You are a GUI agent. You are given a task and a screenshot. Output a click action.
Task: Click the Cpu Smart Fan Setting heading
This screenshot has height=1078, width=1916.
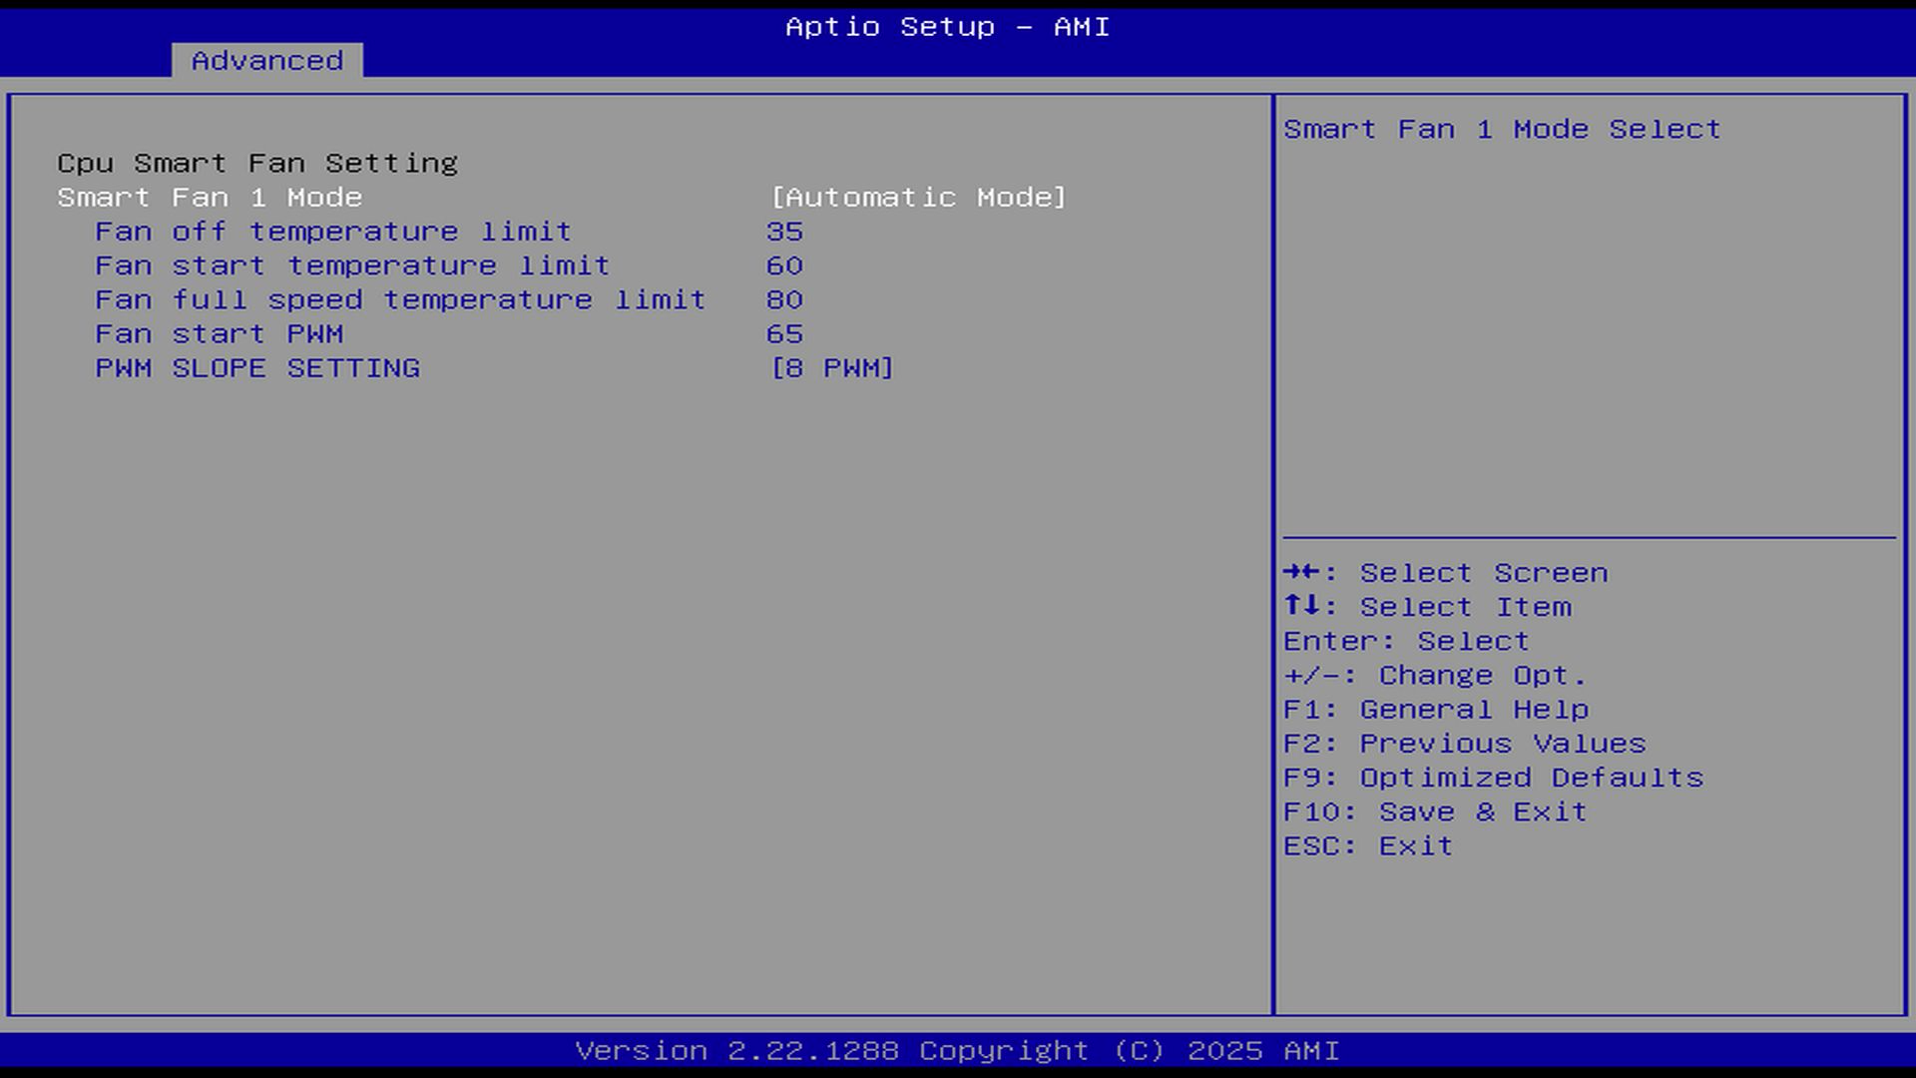[257, 163]
